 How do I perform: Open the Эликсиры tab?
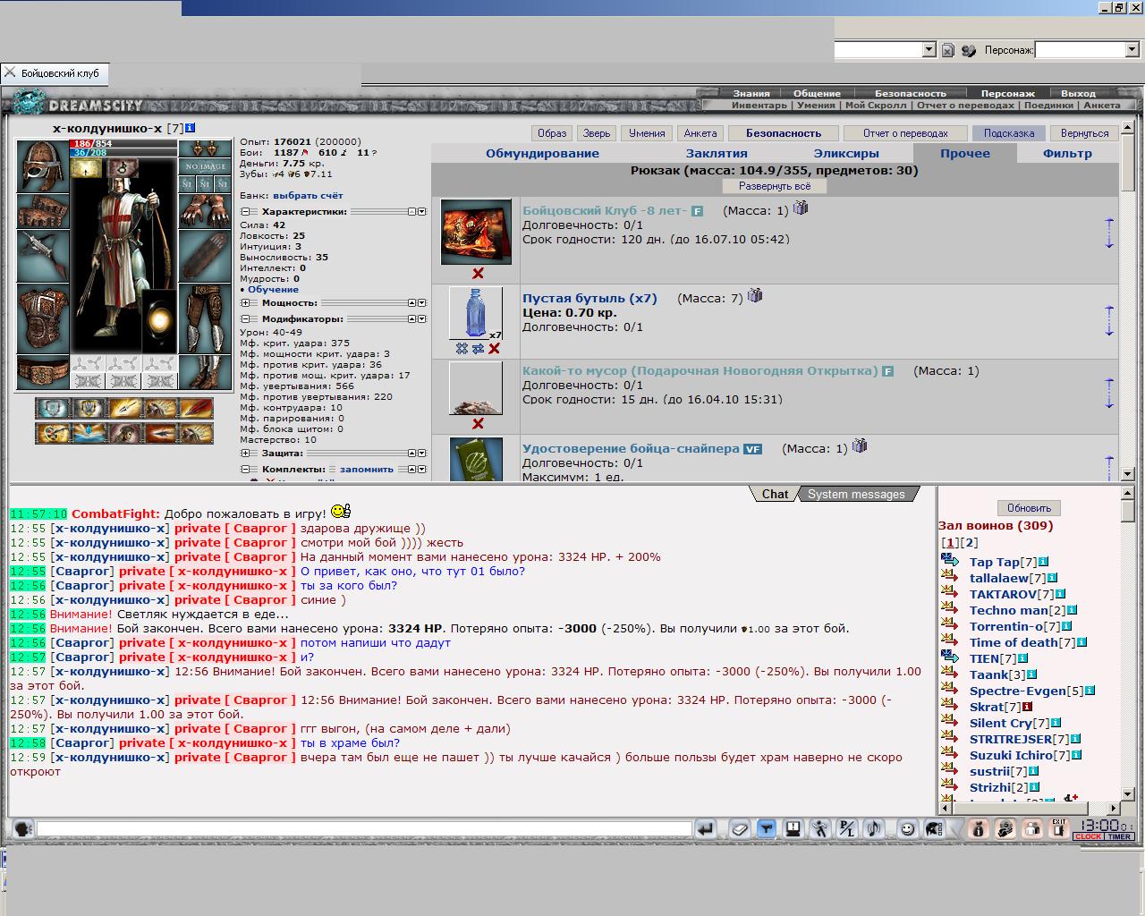point(846,153)
